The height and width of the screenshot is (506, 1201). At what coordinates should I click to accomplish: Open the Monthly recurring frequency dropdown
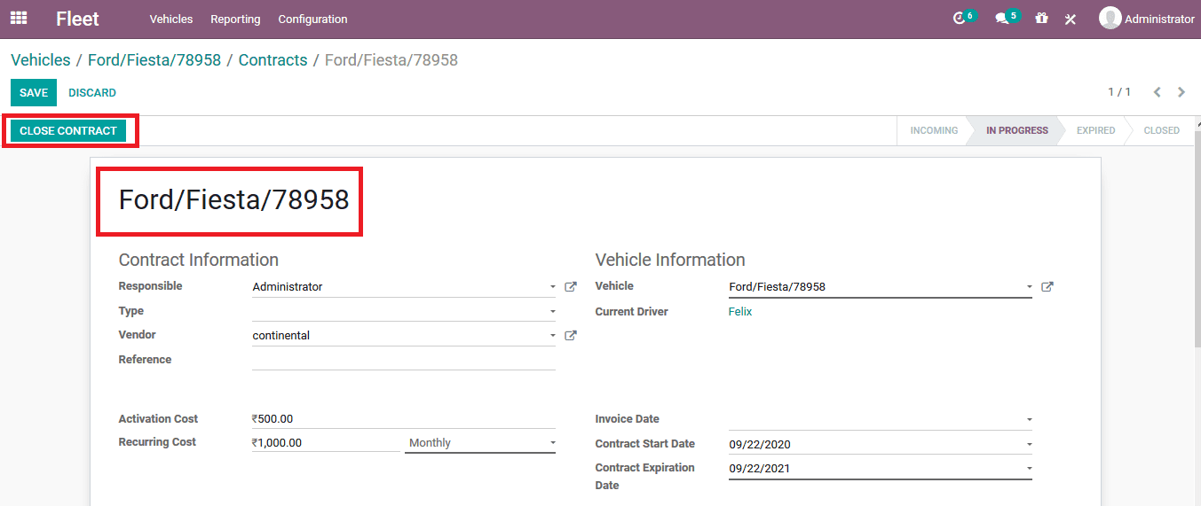479,443
